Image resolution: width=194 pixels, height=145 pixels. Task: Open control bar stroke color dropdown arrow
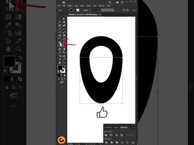point(80,10)
